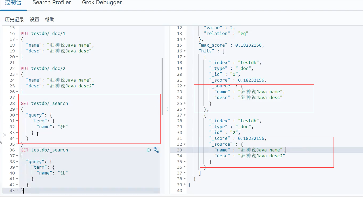
Task: Click the closing fold marker at editor line 35
Action: [17, 144]
